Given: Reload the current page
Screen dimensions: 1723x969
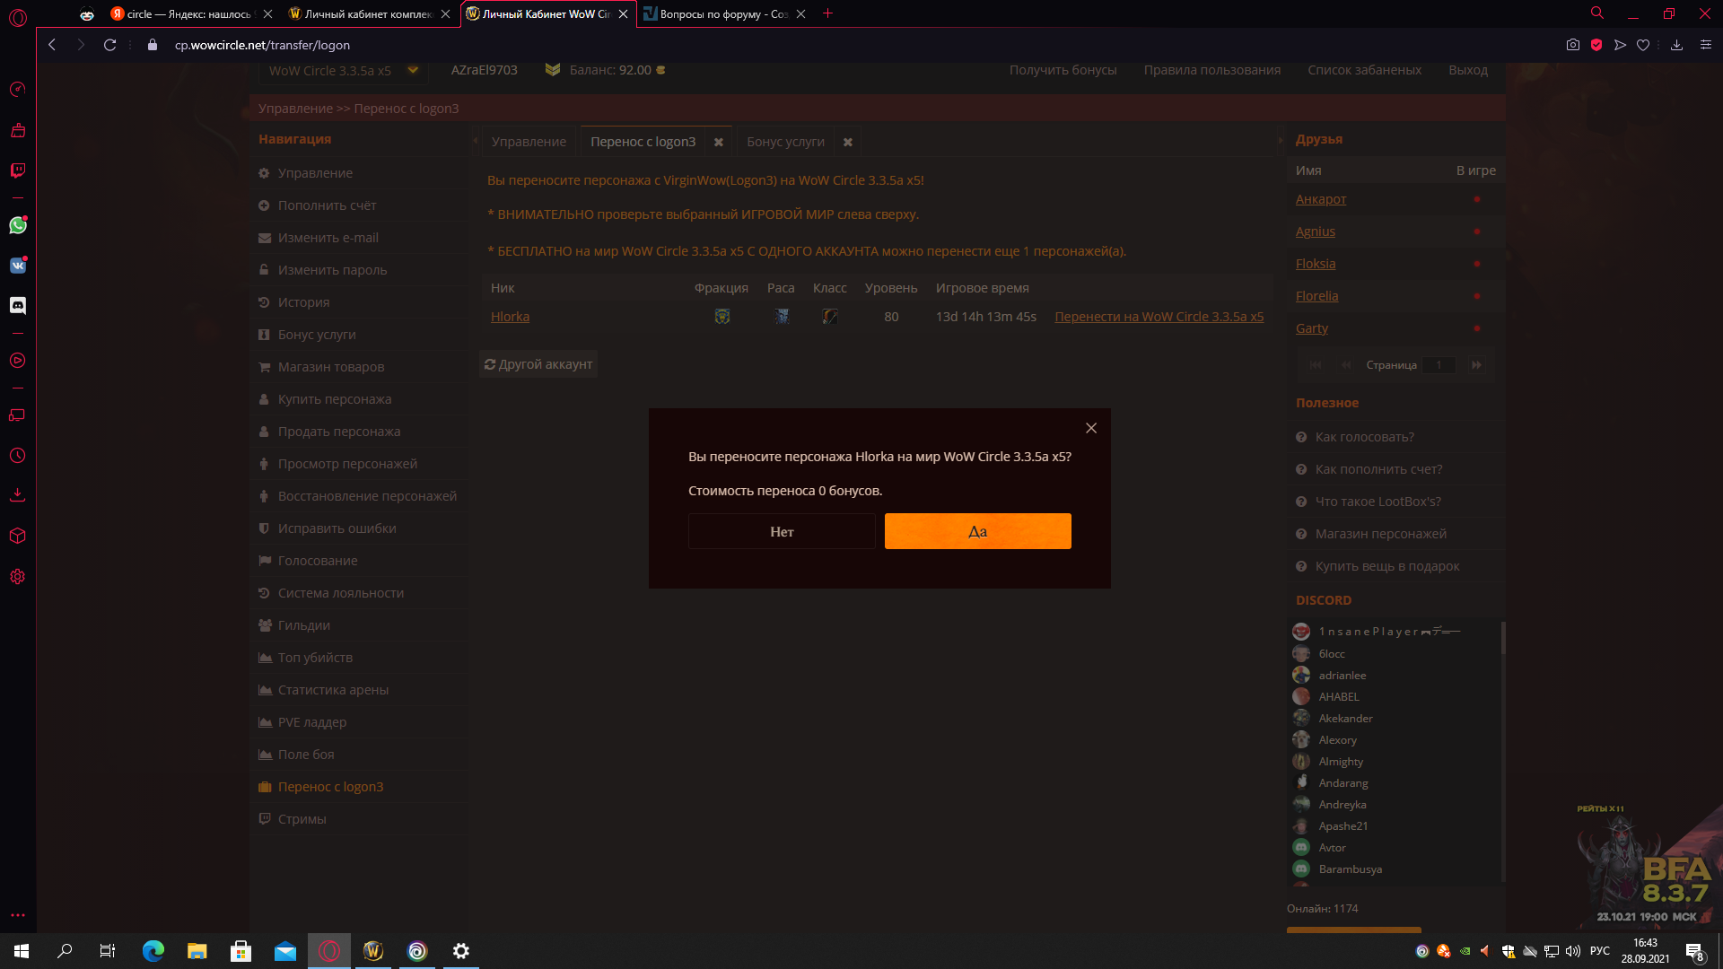Looking at the screenshot, I should click(109, 45).
